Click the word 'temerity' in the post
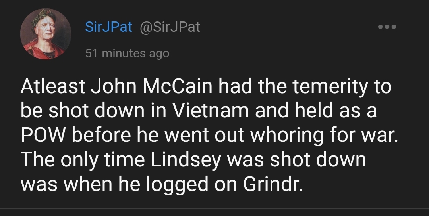The height and width of the screenshot is (216, 429). pos(330,87)
